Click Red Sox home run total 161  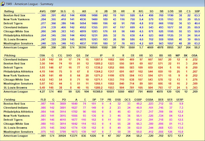pyautogui.click(x=122, y=15)
